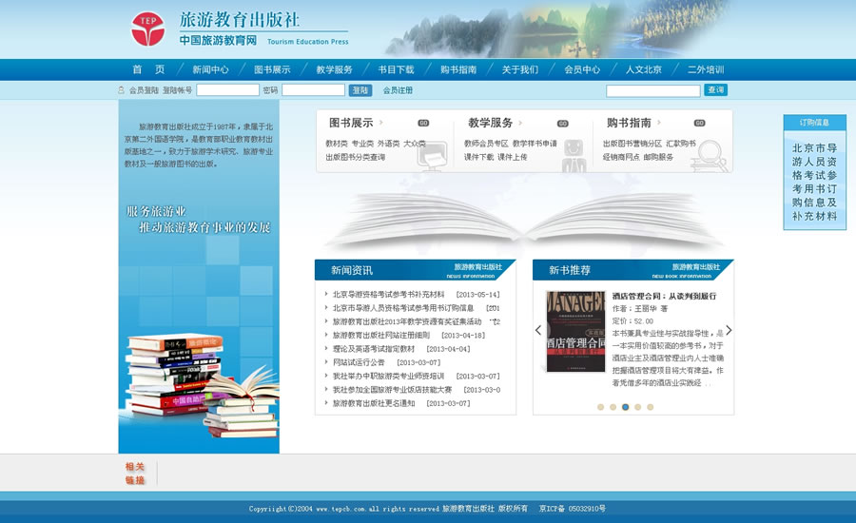The image size is (856, 523).
Task: Click the 查询 search button
Action: tap(715, 90)
